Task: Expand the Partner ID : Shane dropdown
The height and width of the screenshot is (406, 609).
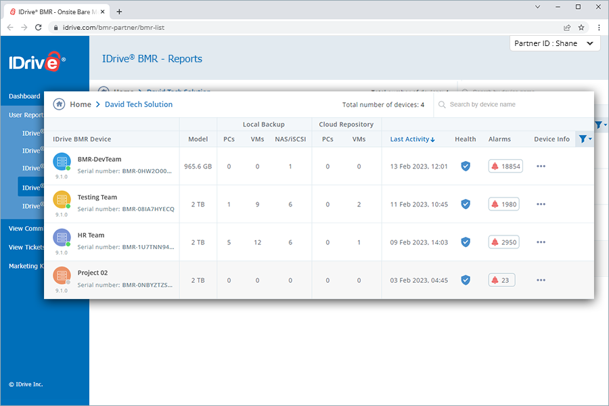Action: (555, 43)
